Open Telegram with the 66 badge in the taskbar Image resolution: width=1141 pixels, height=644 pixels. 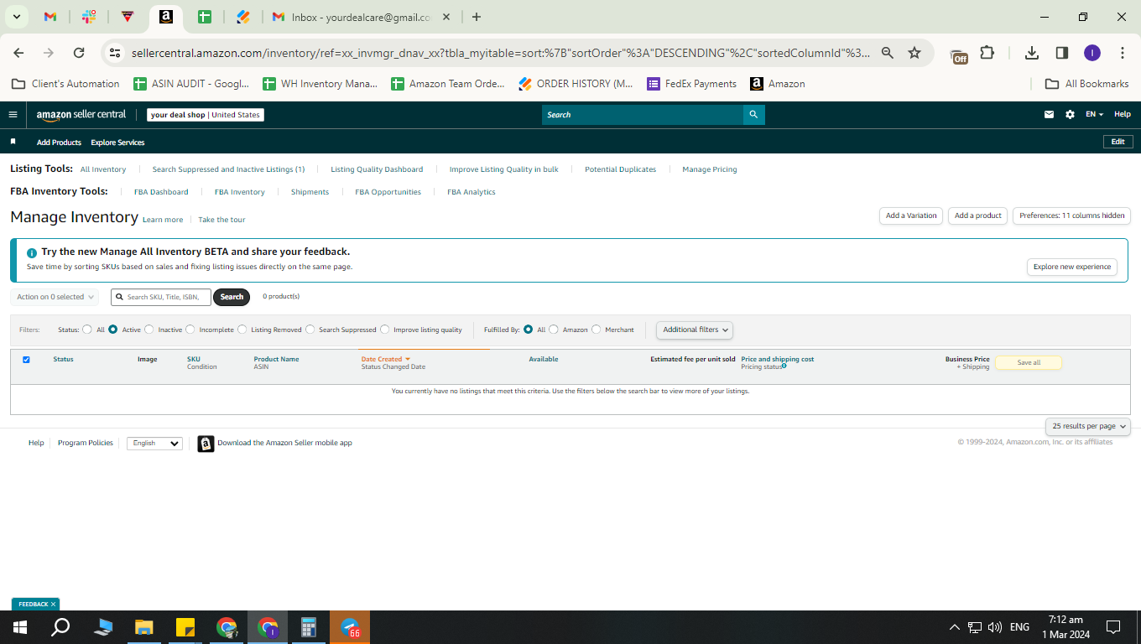tap(350, 627)
